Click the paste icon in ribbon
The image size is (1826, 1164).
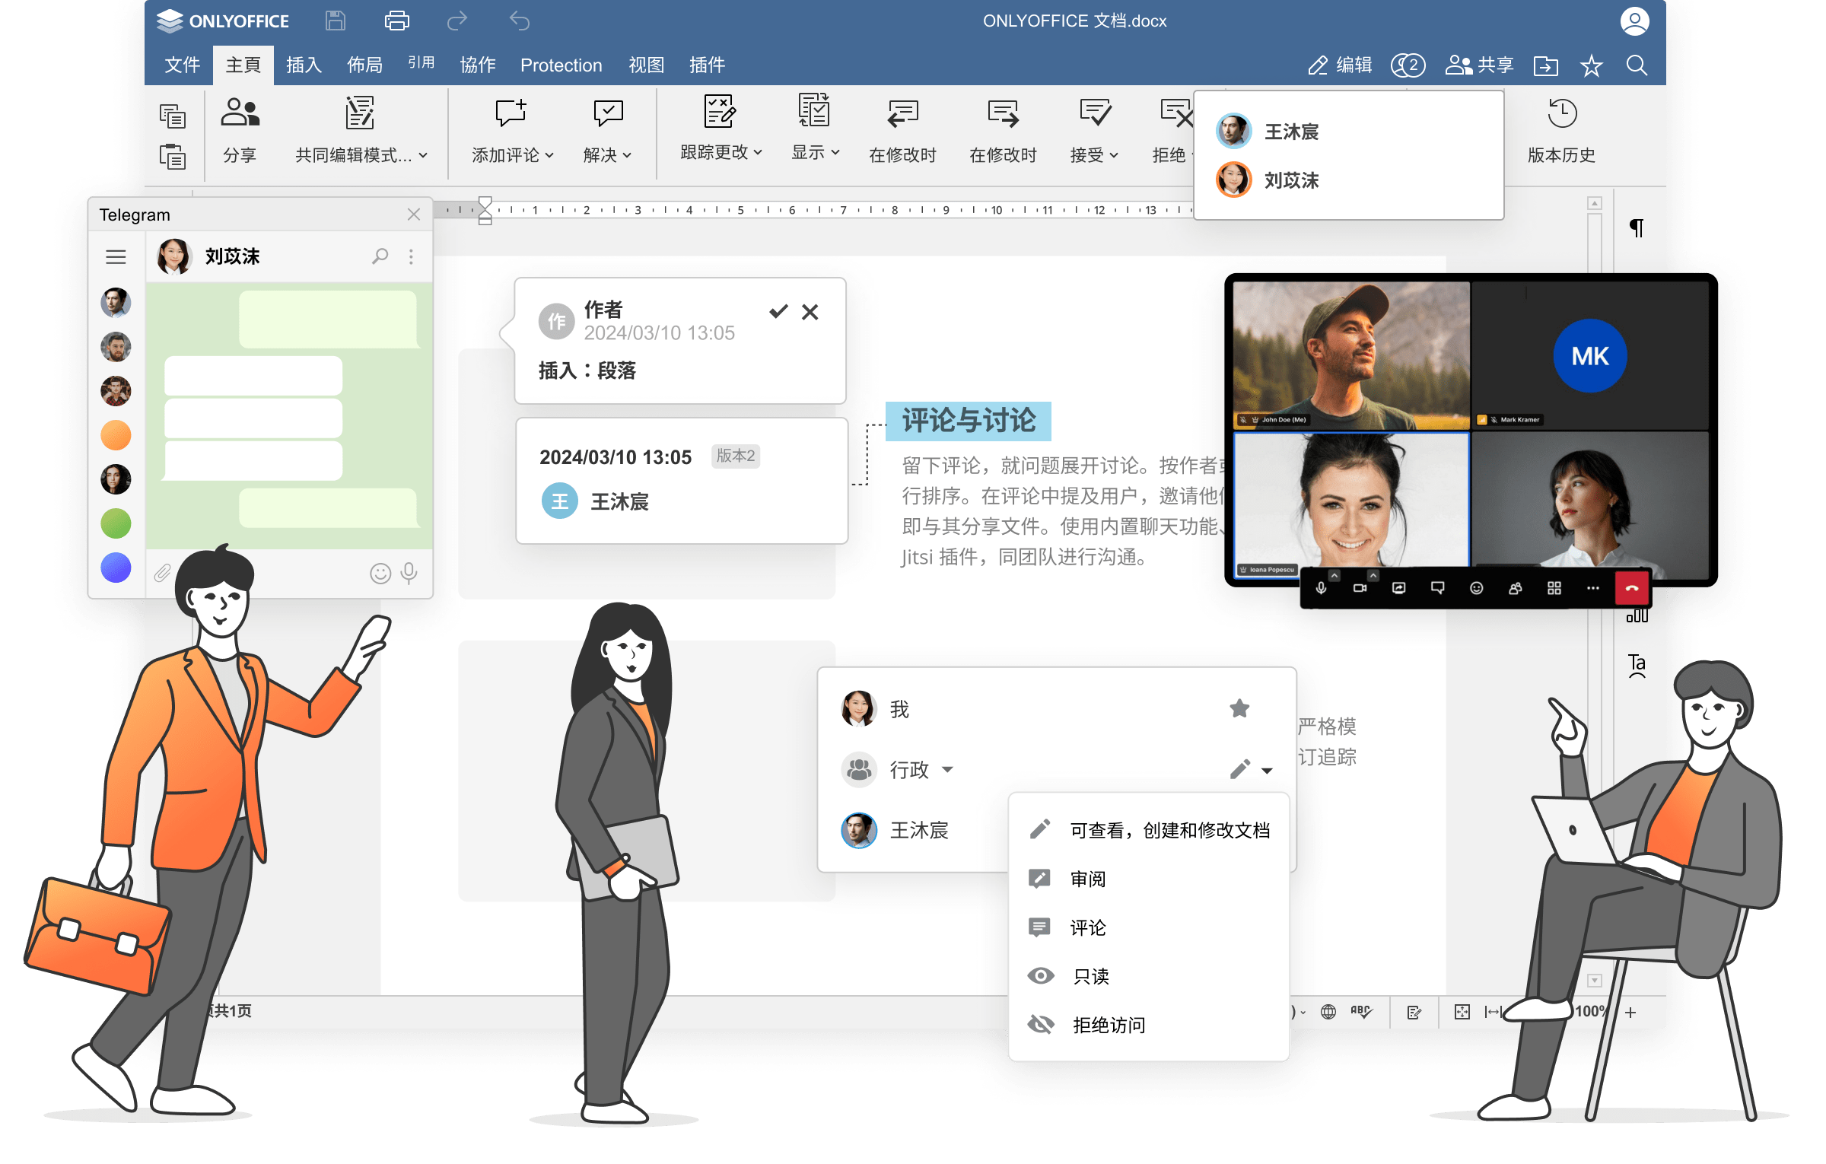[x=173, y=156]
